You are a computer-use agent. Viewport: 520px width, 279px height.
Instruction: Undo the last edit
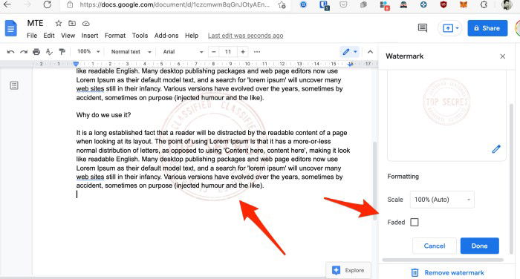click(10, 52)
